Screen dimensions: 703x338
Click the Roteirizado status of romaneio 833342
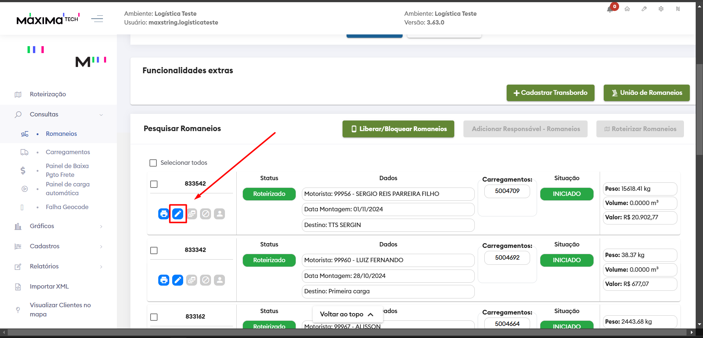pos(269,260)
